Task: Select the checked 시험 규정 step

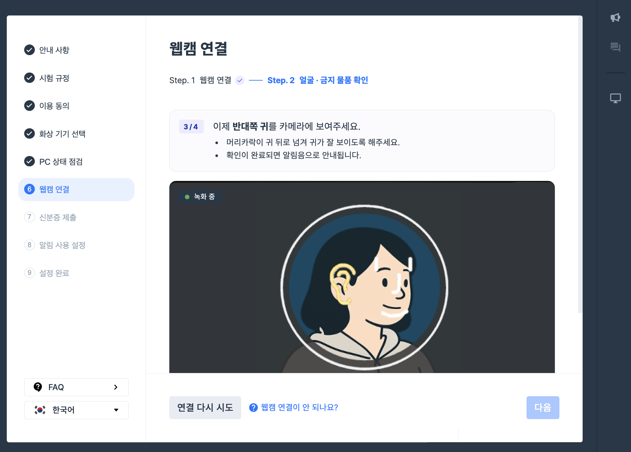Action: click(47, 78)
